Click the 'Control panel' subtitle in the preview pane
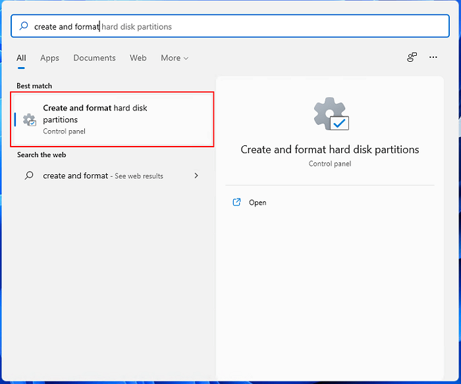This screenshot has height=384, width=461. (x=330, y=163)
